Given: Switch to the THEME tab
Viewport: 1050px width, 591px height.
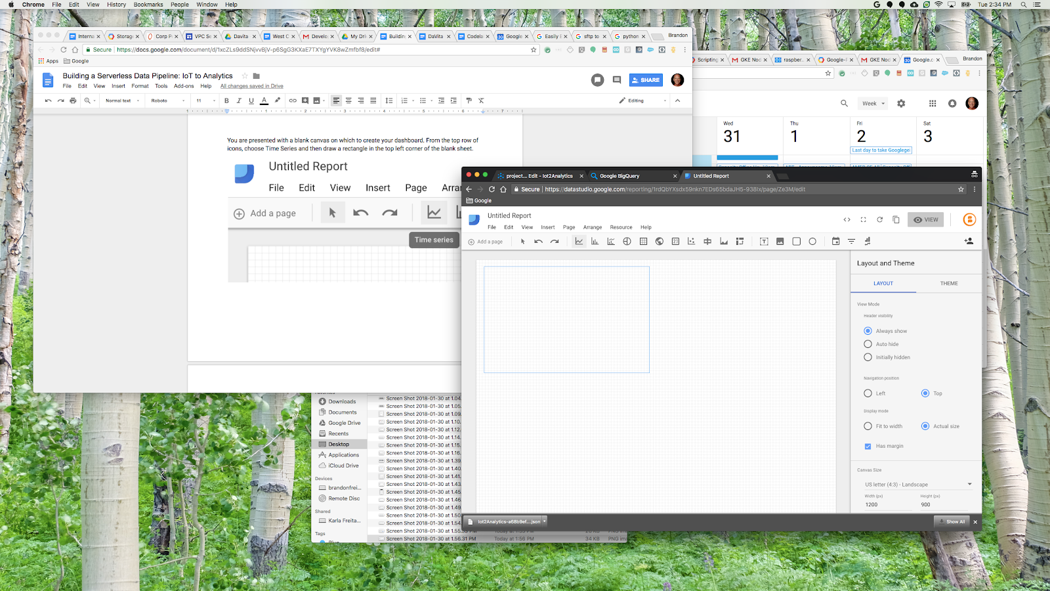Looking at the screenshot, I should click(x=949, y=284).
